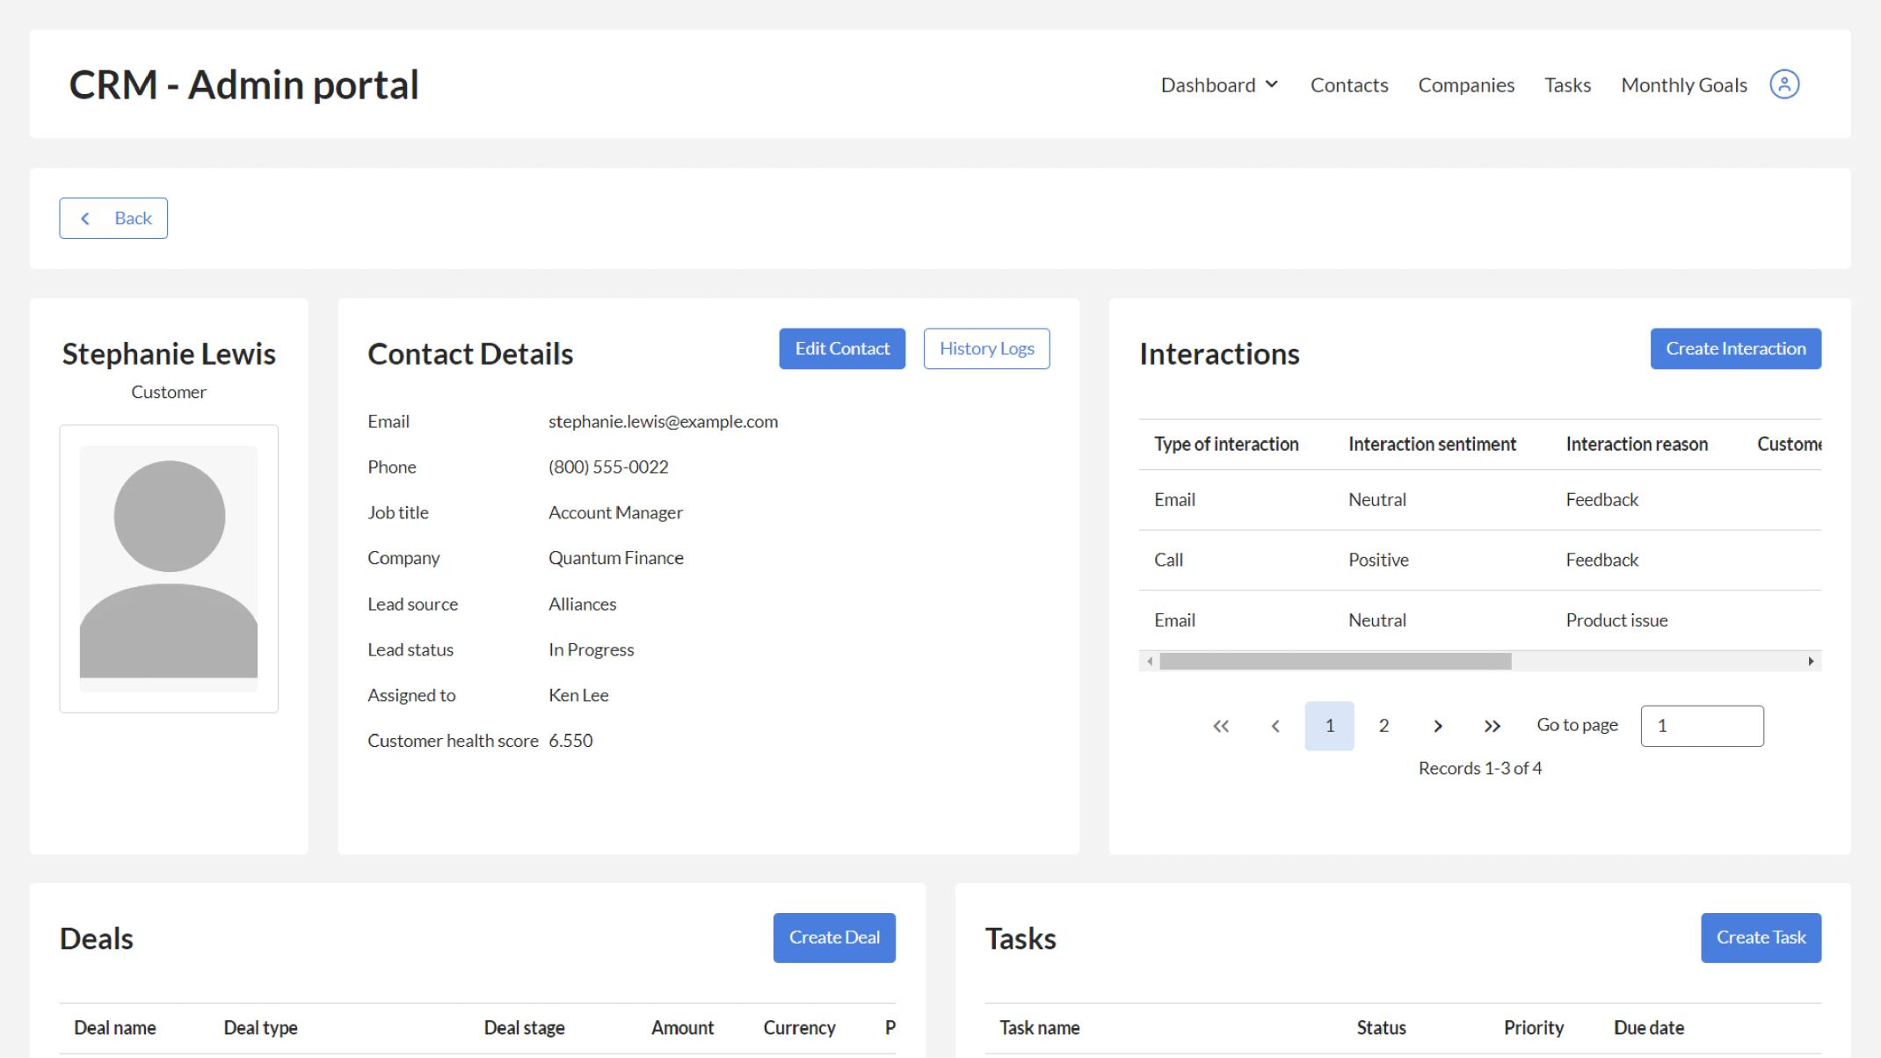Jump to first interactions page with double-left arrow
Image resolution: width=1881 pixels, height=1058 pixels.
pyautogui.click(x=1221, y=726)
